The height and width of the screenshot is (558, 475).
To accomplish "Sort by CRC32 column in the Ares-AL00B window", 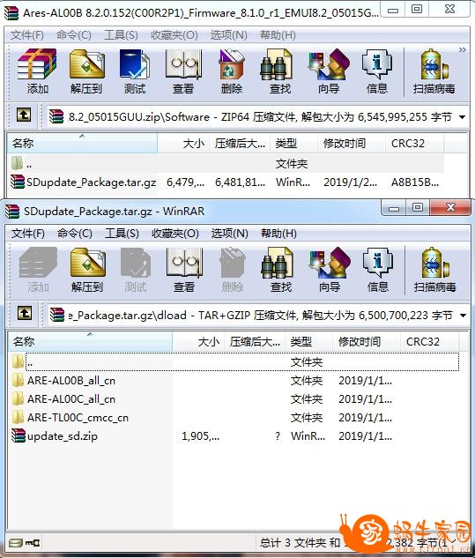I will click(414, 144).
